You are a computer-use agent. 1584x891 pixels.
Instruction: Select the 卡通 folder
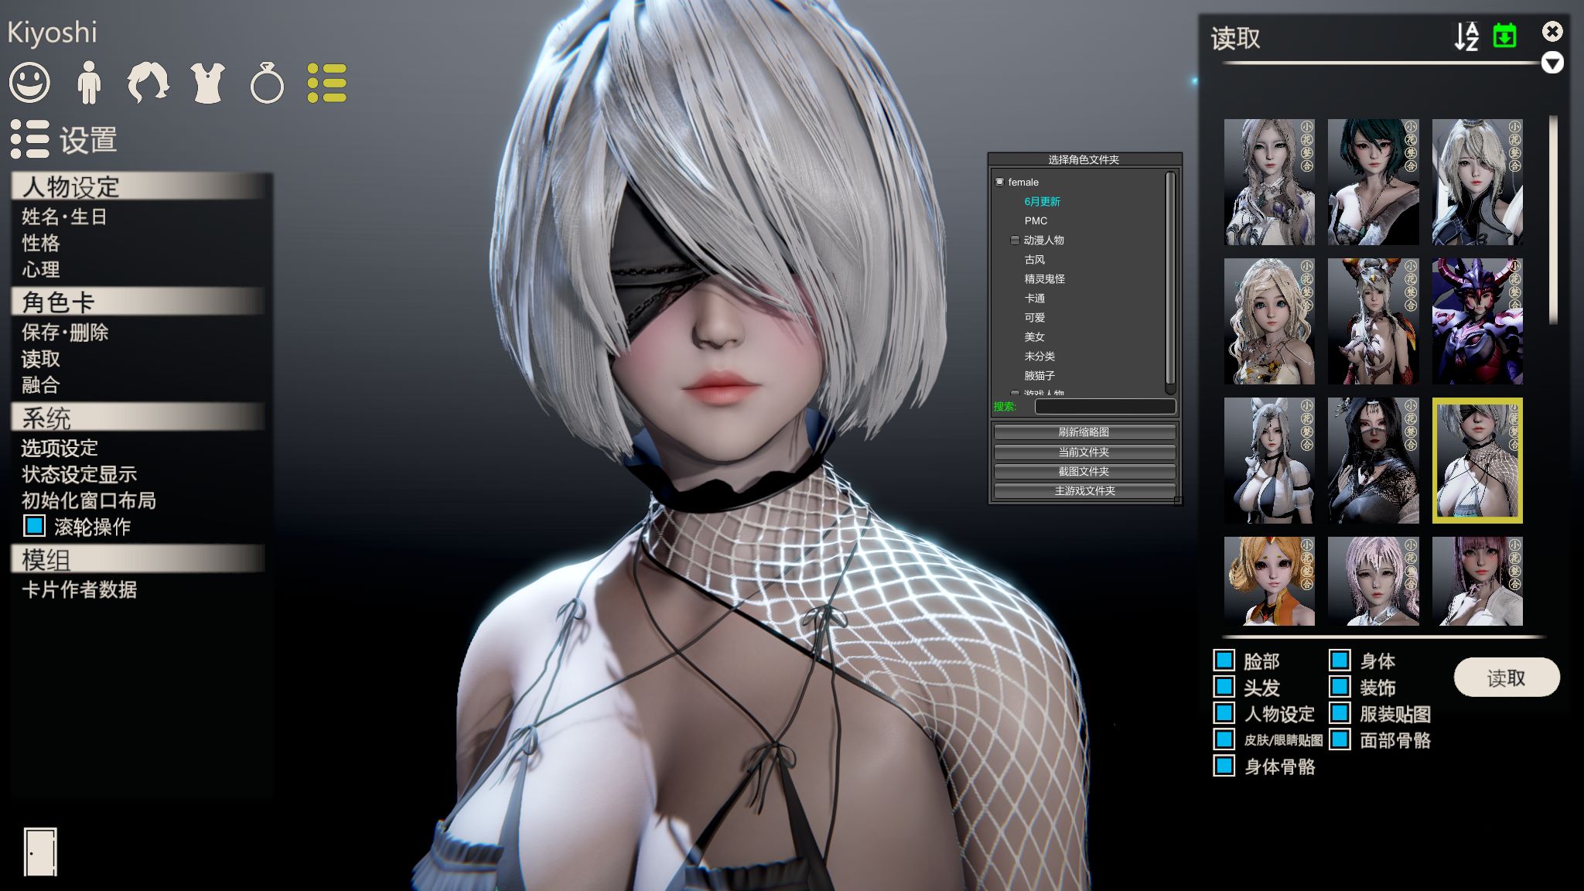pyautogui.click(x=1034, y=299)
